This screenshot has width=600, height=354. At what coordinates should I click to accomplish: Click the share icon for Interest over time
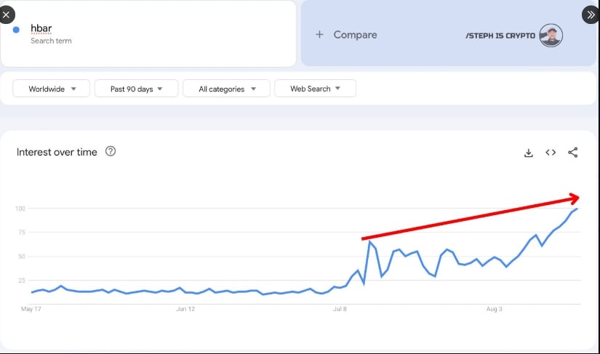573,153
